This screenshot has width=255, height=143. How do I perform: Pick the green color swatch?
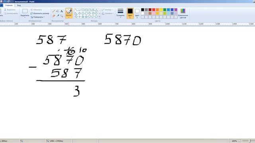coord(165,10)
